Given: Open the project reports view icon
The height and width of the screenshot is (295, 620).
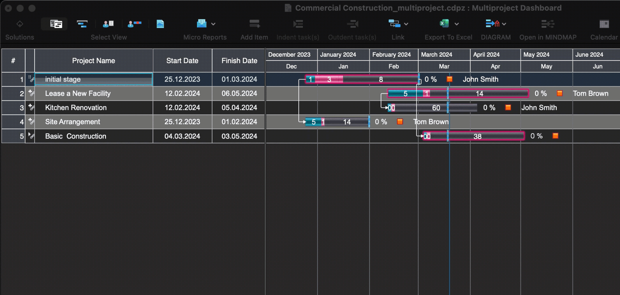Looking at the screenshot, I should point(160,24).
